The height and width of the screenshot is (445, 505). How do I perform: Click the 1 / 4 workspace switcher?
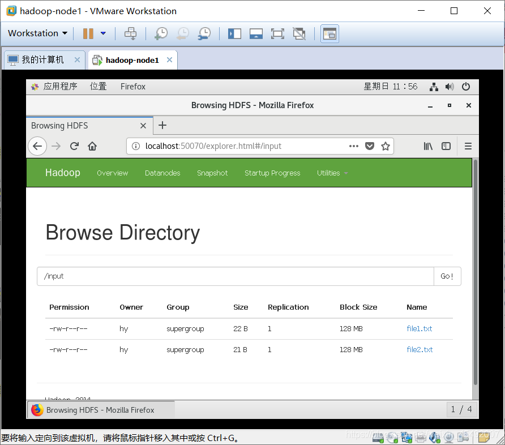[x=461, y=409]
